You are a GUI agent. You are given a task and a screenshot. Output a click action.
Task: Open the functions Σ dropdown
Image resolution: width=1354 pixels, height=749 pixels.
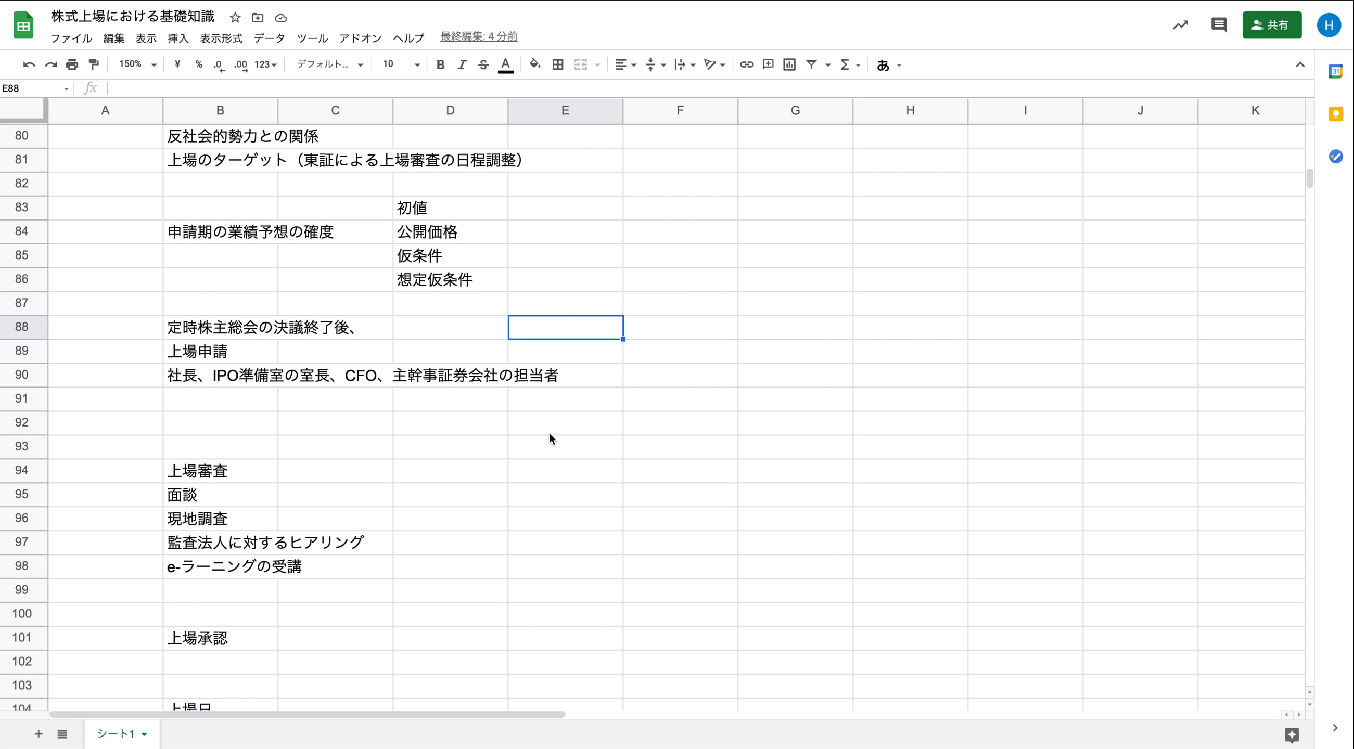(850, 64)
